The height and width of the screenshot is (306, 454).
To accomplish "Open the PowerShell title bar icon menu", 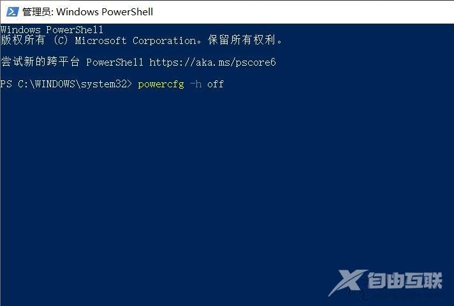I will point(13,12).
